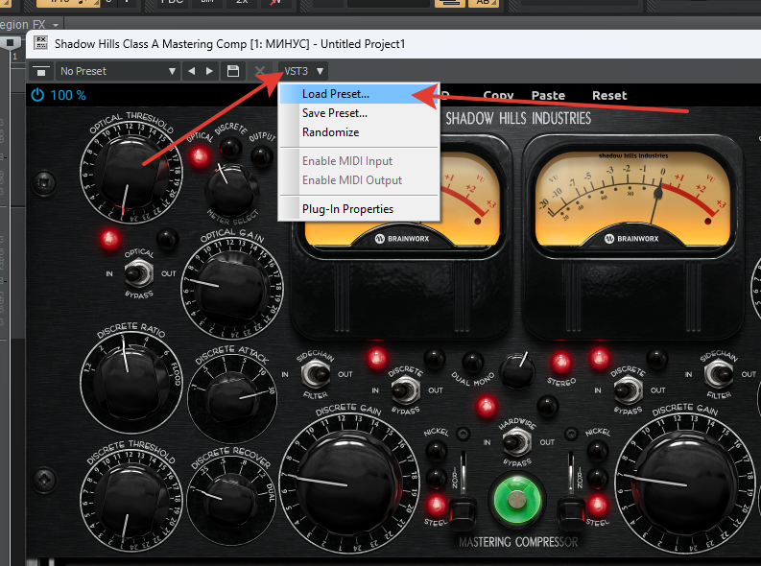Click the red Stereo indicator lamp
The width and height of the screenshot is (761, 566).
[560, 362]
